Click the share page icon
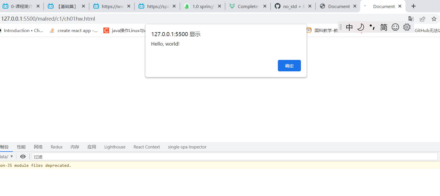Image resolution: width=440 pixels, height=196 pixels. (422, 19)
